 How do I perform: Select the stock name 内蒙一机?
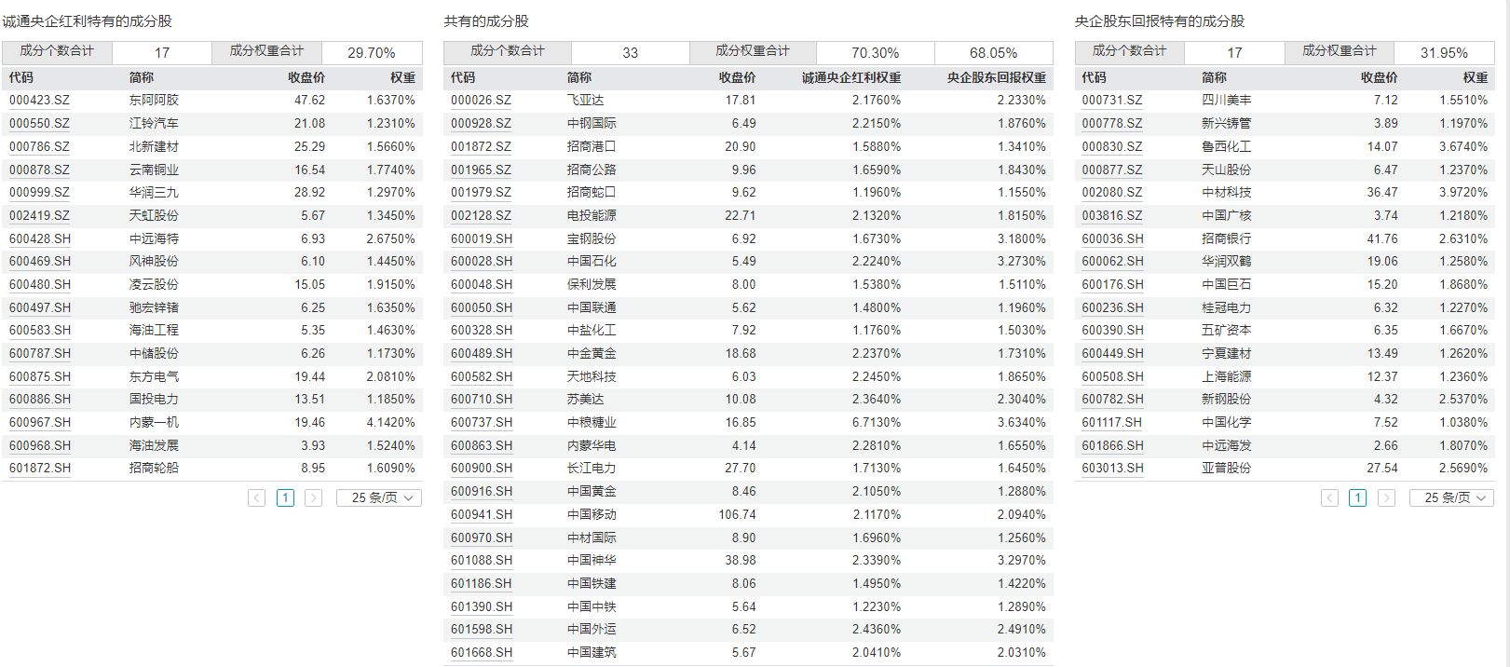(x=154, y=422)
